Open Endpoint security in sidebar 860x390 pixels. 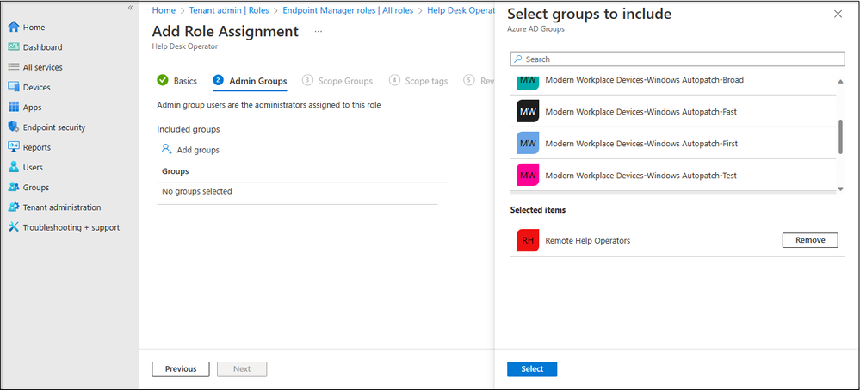point(54,127)
